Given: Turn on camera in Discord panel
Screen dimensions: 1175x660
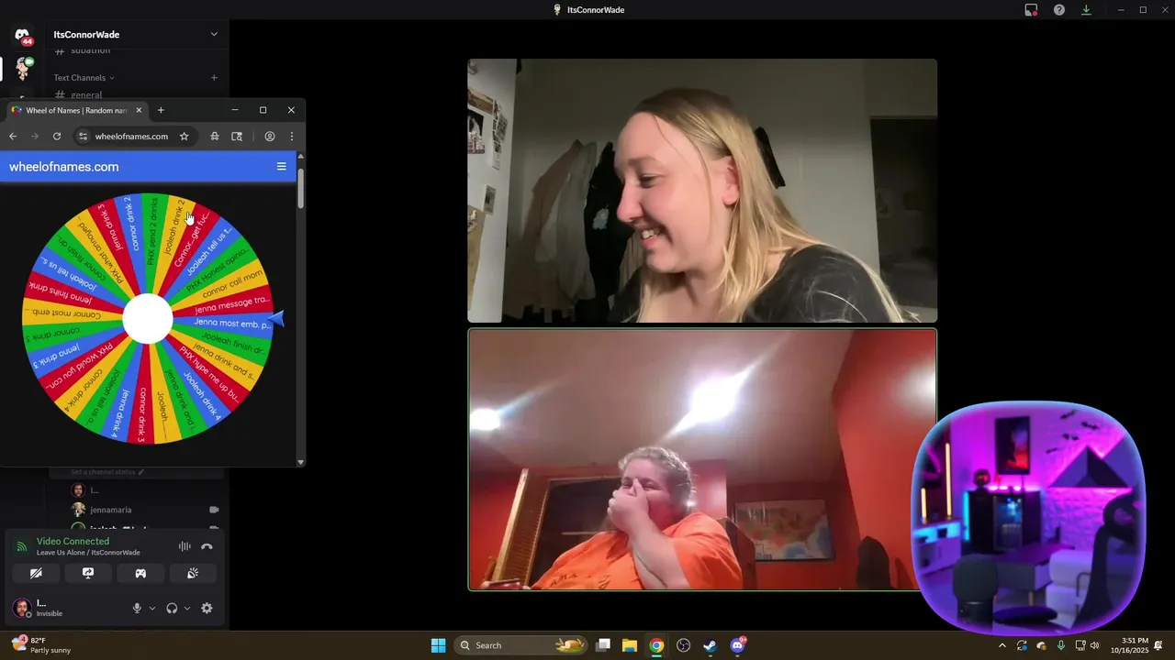Looking at the screenshot, I should 36,573.
